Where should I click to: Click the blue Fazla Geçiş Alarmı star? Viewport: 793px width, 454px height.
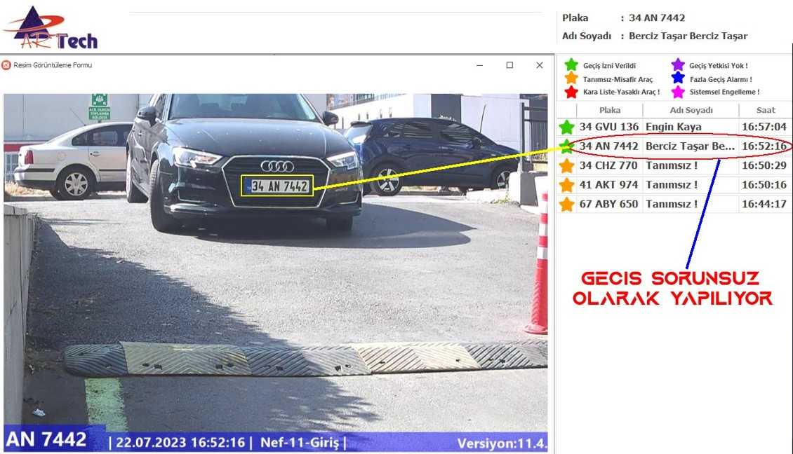tap(678, 78)
